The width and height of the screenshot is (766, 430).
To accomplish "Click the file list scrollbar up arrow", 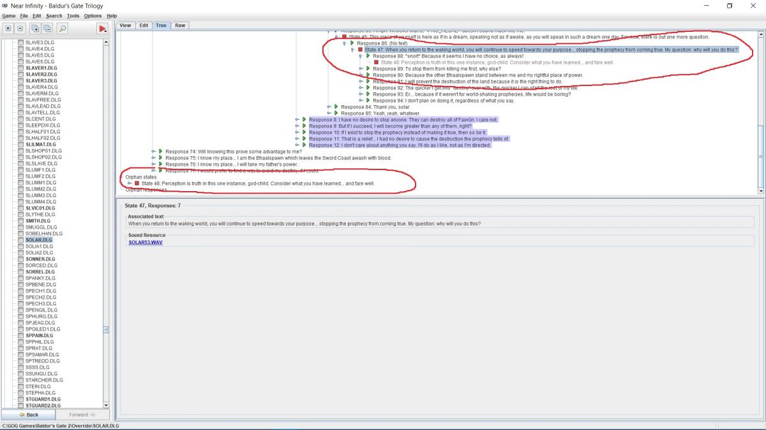I will [x=106, y=42].
